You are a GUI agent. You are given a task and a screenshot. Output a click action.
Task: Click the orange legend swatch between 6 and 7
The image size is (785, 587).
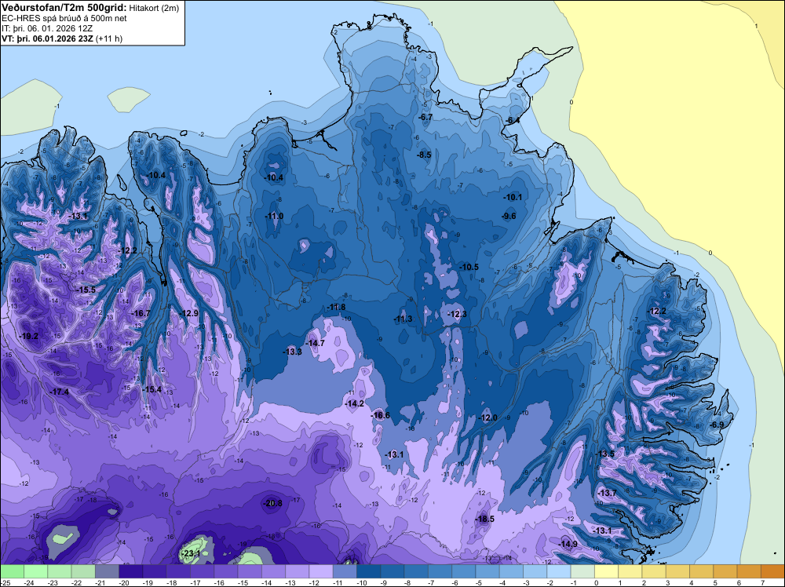pos(749,571)
